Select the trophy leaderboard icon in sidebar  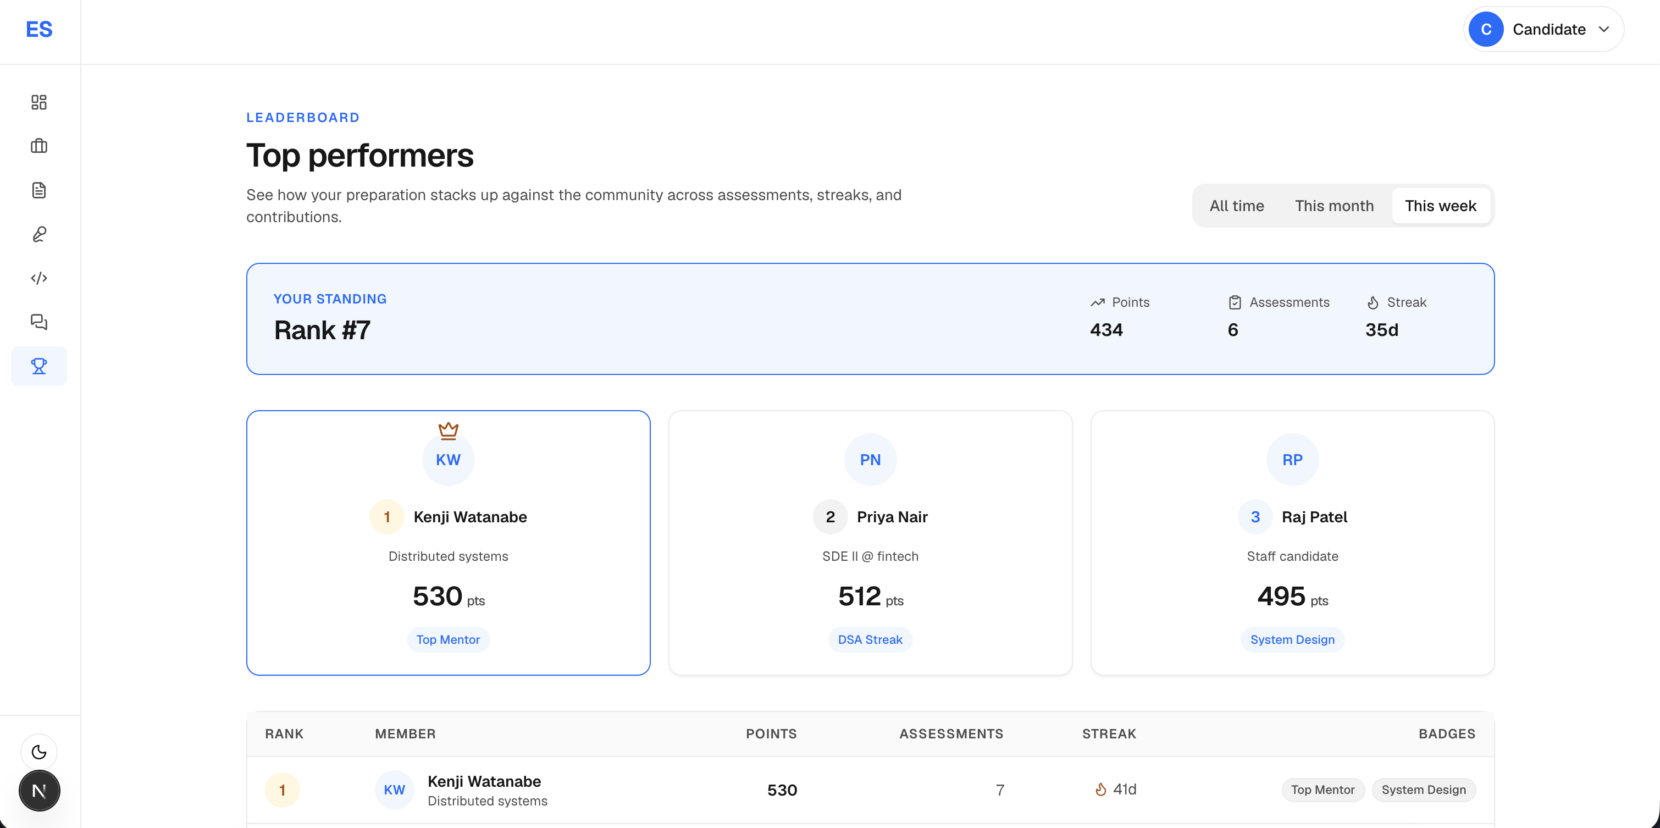pyautogui.click(x=38, y=366)
